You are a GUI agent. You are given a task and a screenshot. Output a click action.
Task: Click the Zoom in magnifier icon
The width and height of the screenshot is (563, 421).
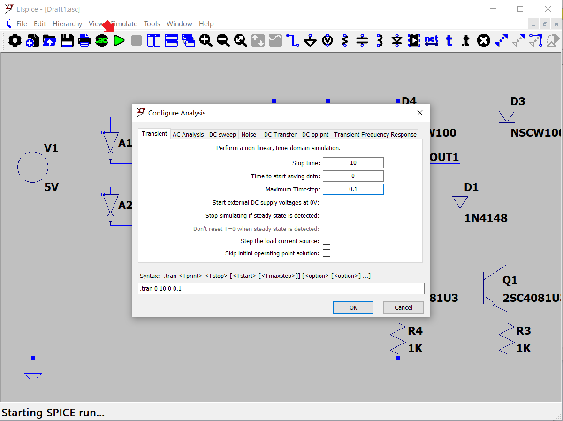point(206,41)
